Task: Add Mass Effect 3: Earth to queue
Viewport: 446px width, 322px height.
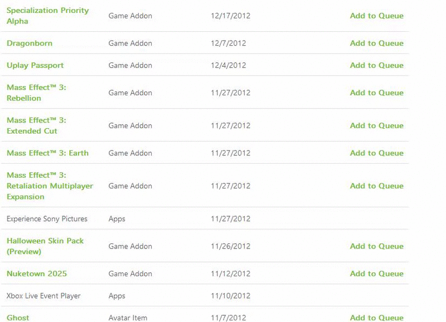Action: tap(377, 153)
